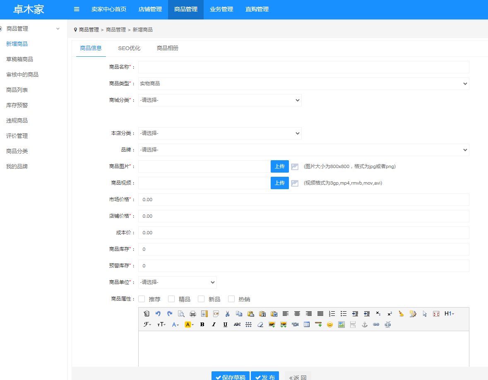This screenshot has width=488, height=380.
Task: Click the print icon in editor toolbar
Action: [192, 314]
